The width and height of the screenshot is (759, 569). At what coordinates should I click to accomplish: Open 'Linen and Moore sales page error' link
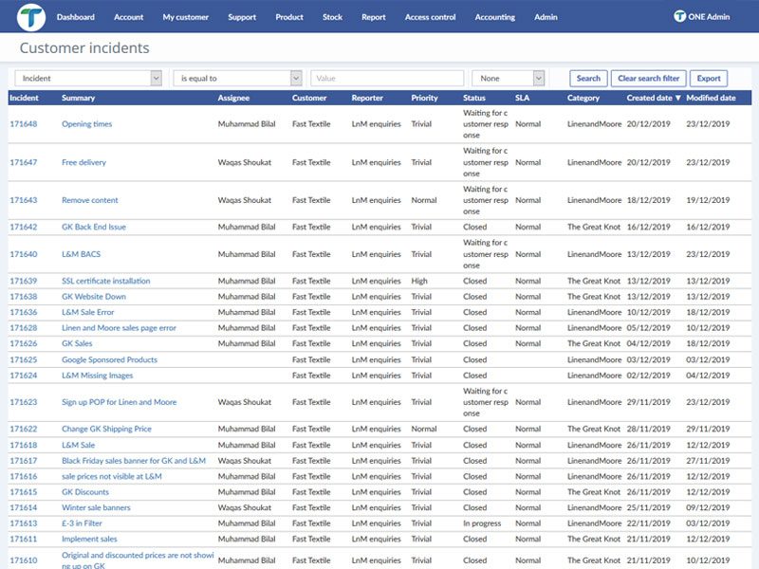120,328
